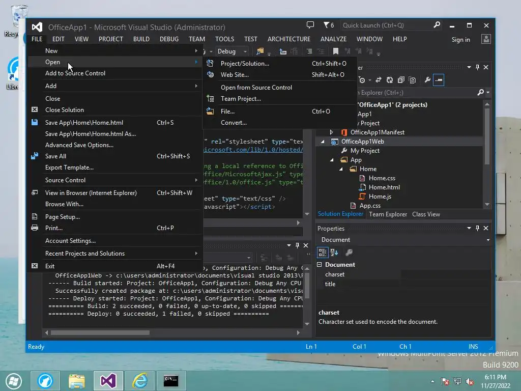The height and width of the screenshot is (391, 521).
Task: Open the Document object dropdown in Properties
Action: [x=488, y=240]
